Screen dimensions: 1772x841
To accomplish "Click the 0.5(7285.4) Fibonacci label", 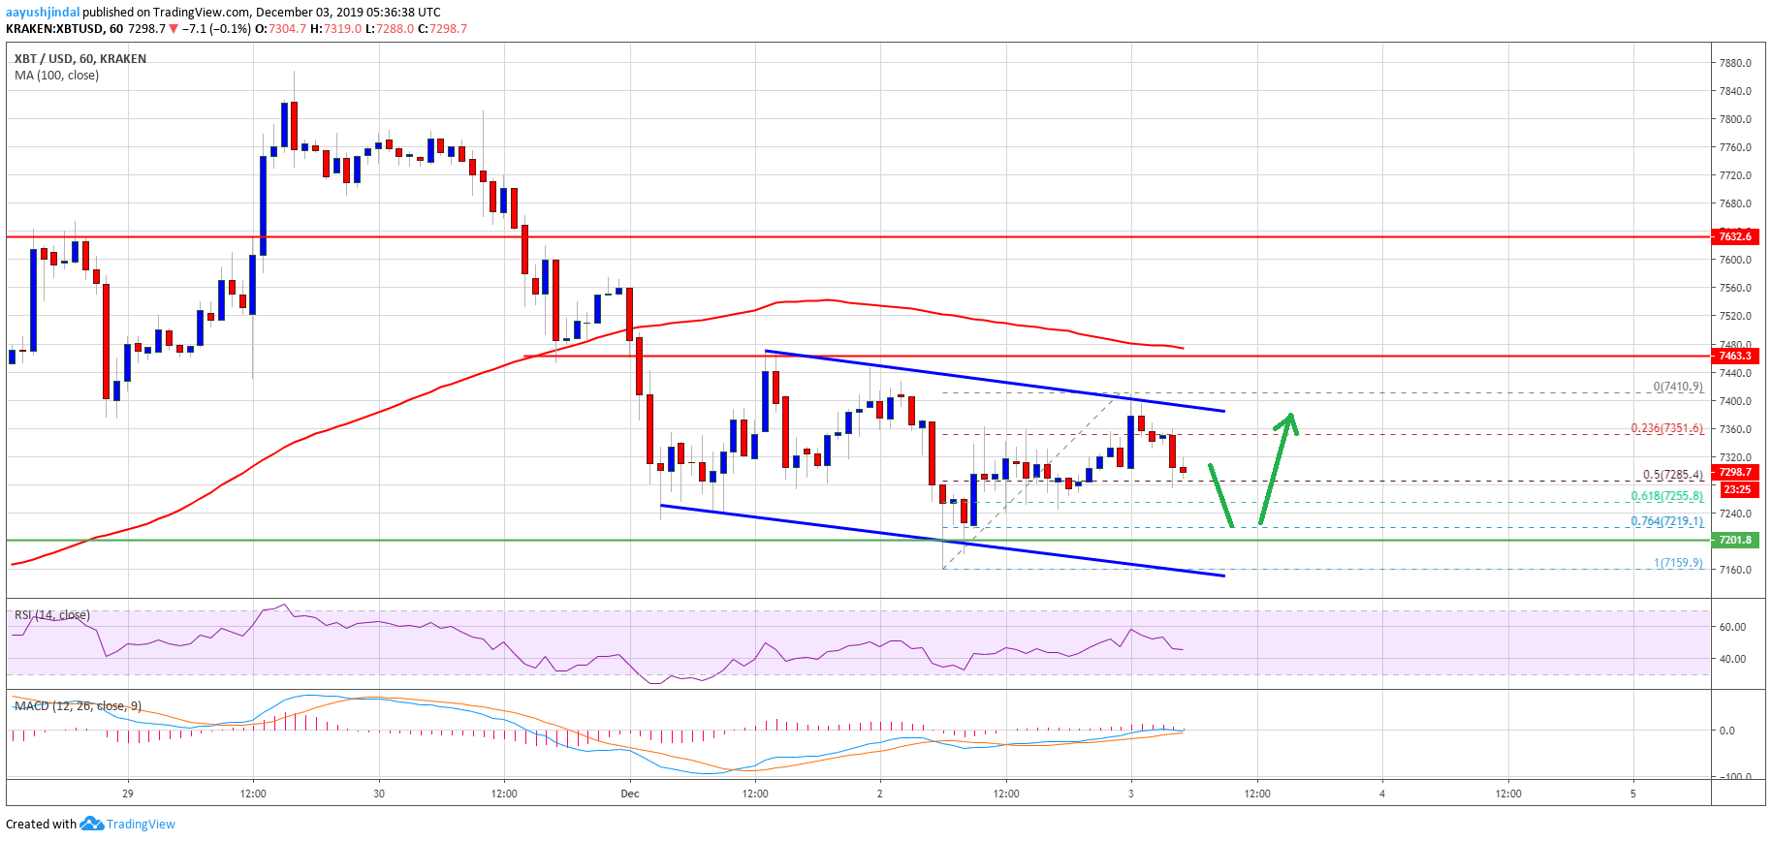I will [x=1673, y=475].
